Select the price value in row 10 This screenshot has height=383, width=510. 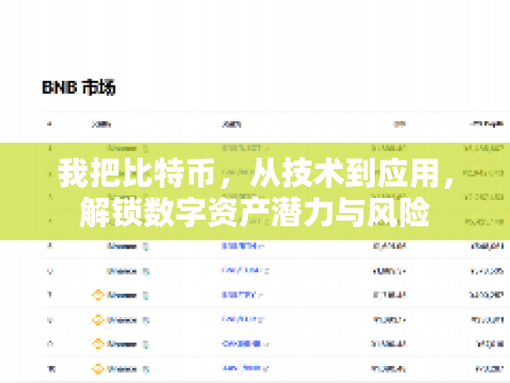[389, 369]
